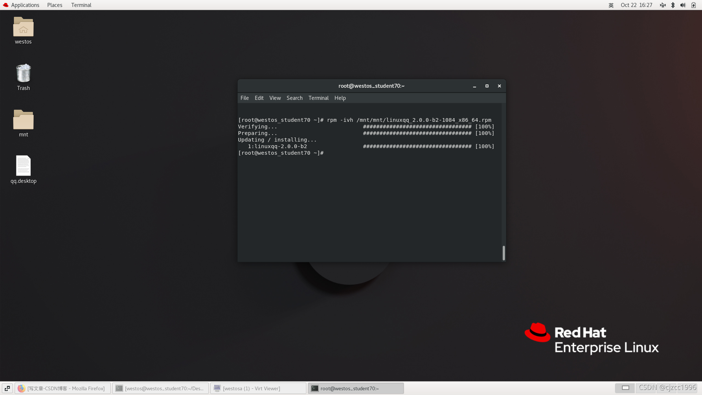Click the battery power icon

coord(693,5)
